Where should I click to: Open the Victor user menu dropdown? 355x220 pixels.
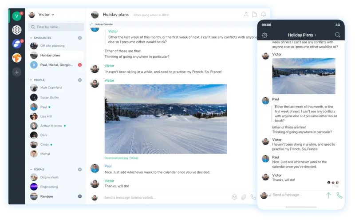click(53, 15)
